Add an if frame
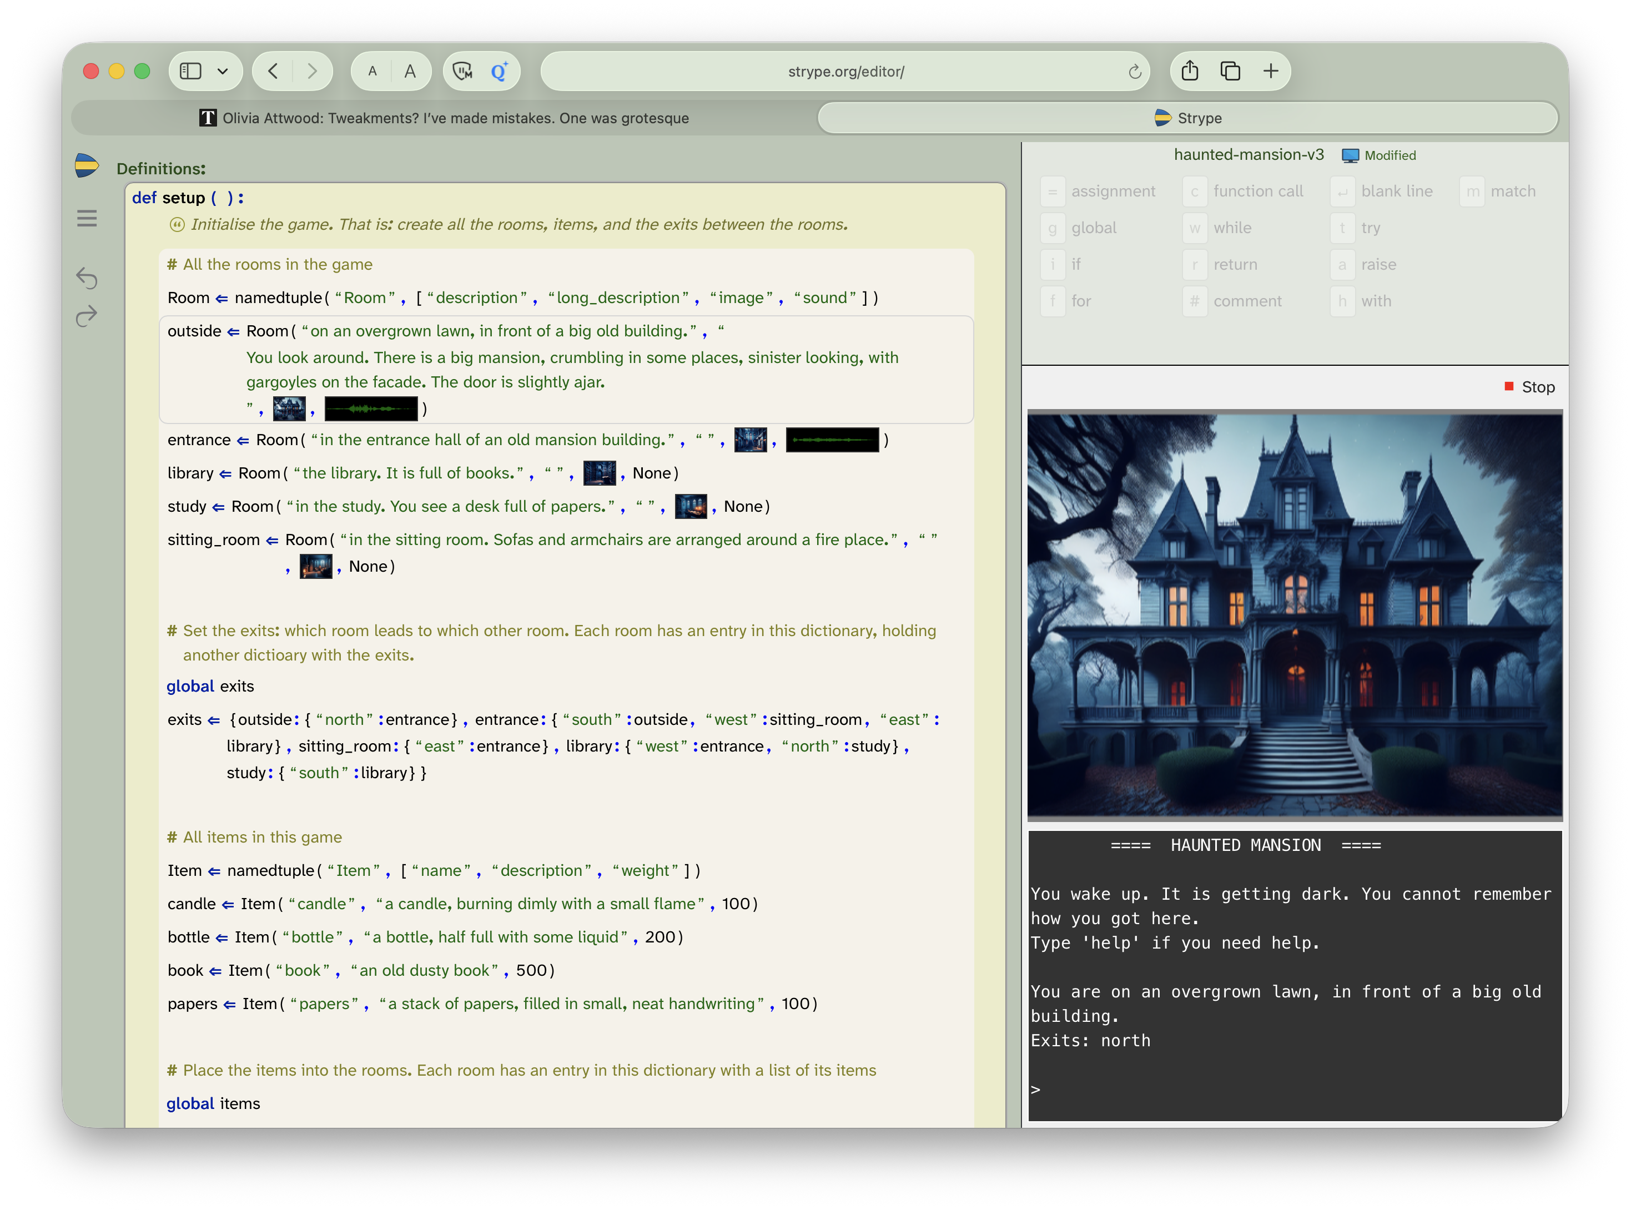Viewport: 1631px width, 1210px height. (1061, 264)
